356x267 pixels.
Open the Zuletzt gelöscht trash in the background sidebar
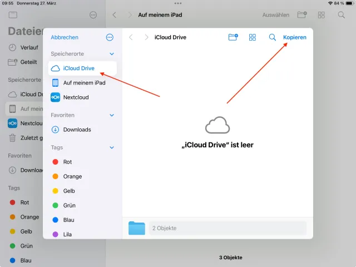pyautogui.click(x=25, y=138)
